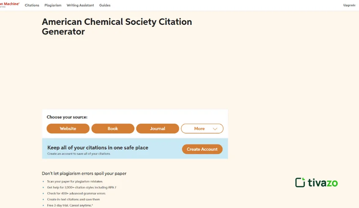Viewport: 359px width, 208px height.
Task: Open the Guides menu item
Action: click(x=105, y=5)
